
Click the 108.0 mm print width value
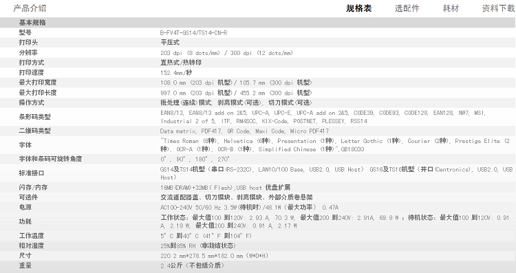236,83
